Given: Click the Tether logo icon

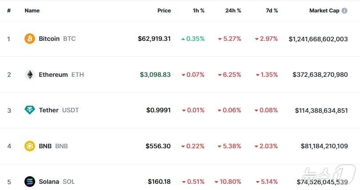Looking at the screenshot, I should pyautogui.click(x=30, y=110).
